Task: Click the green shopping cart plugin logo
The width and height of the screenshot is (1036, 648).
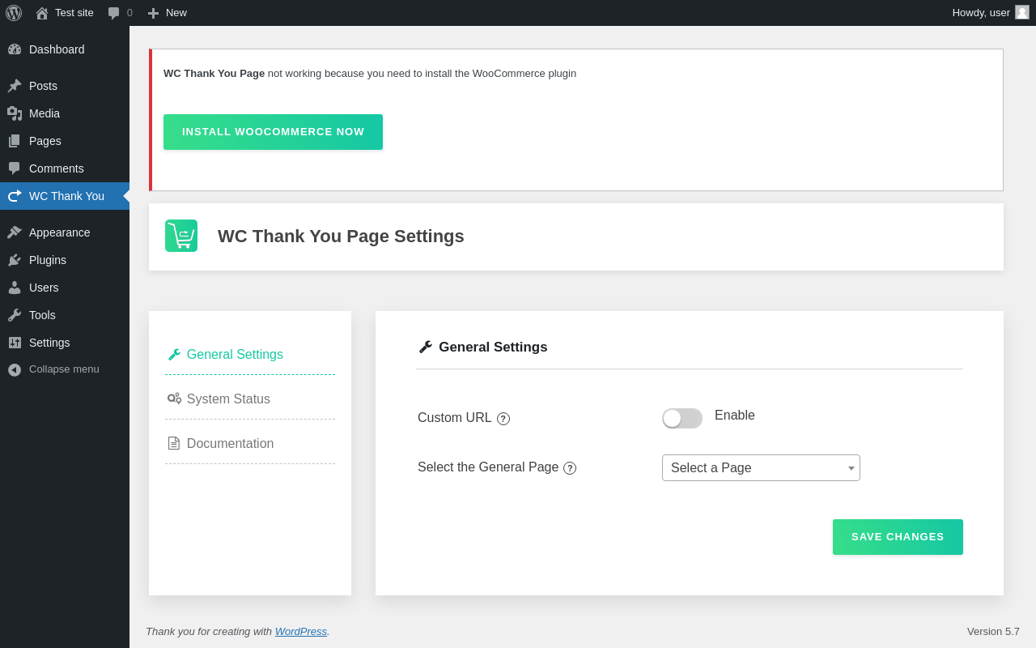Action: pos(181,236)
